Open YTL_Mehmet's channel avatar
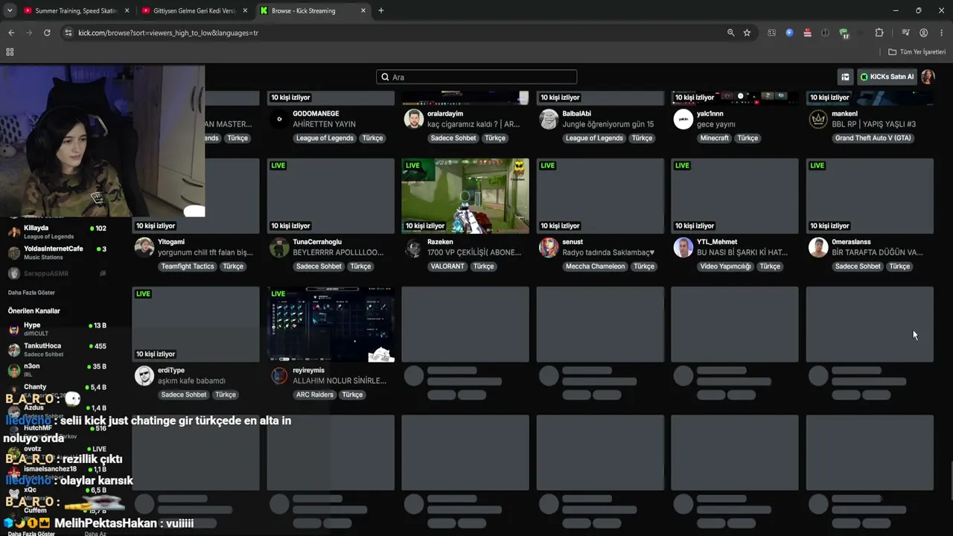Image resolution: width=953 pixels, height=536 pixels. (683, 247)
